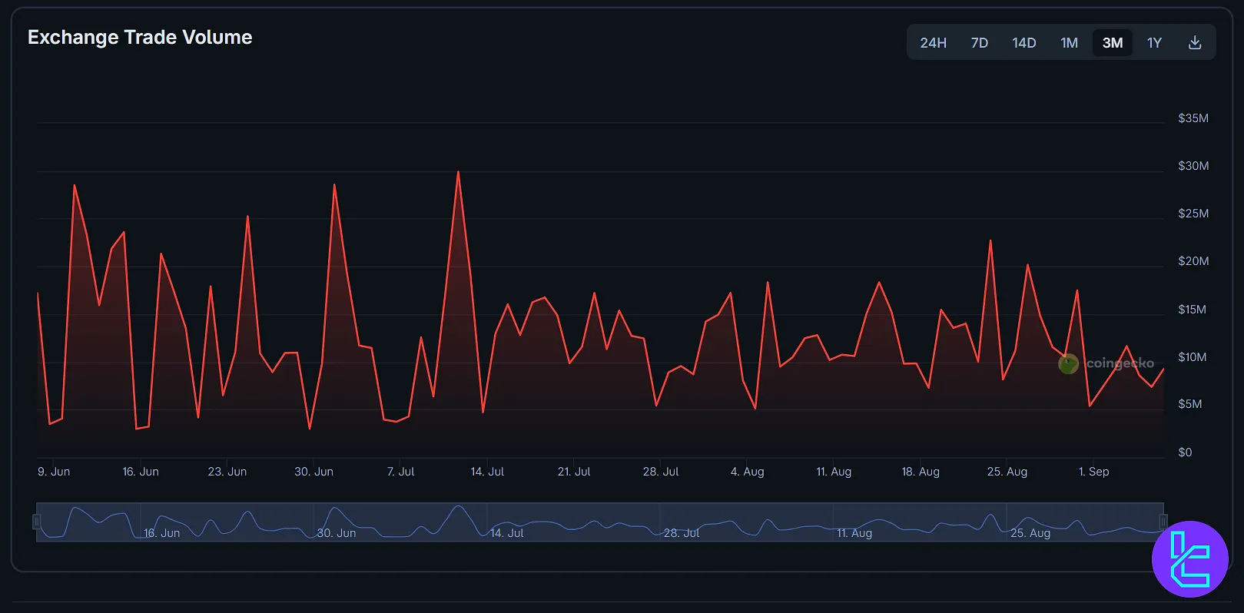Click the 28. Jul navigator marker
Screen dimensions: 1244x613
[682, 533]
